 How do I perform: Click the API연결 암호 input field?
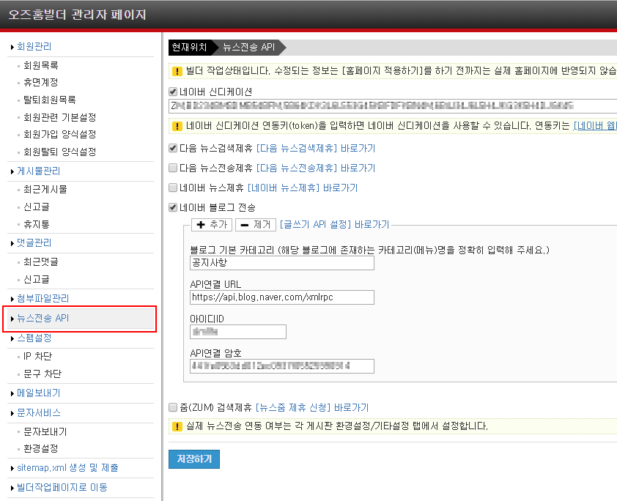tap(281, 366)
